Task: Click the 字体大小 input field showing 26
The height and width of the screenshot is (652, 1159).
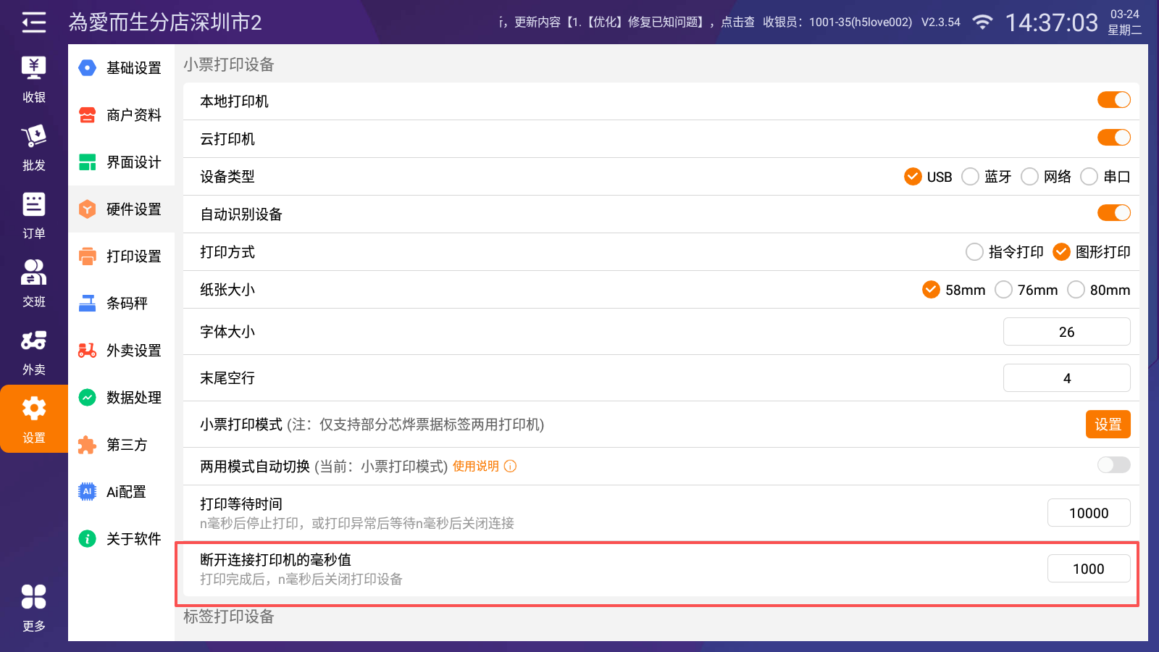Action: 1066,332
